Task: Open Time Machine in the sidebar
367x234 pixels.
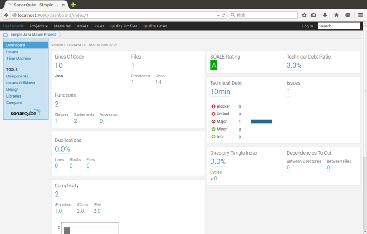Action: click(x=18, y=58)
